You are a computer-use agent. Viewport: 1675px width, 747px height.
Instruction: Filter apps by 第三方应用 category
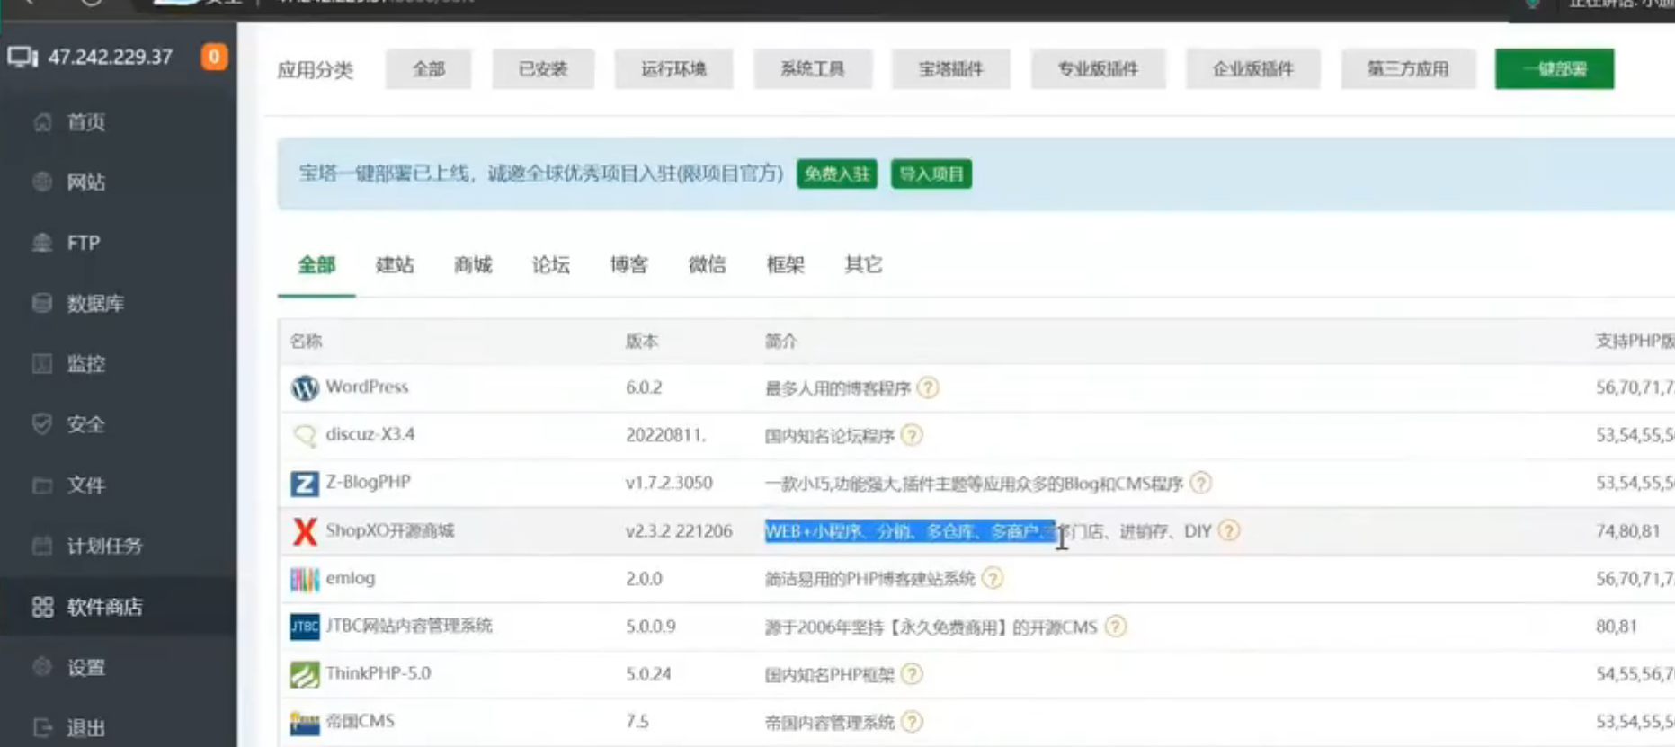point(1409,69)
